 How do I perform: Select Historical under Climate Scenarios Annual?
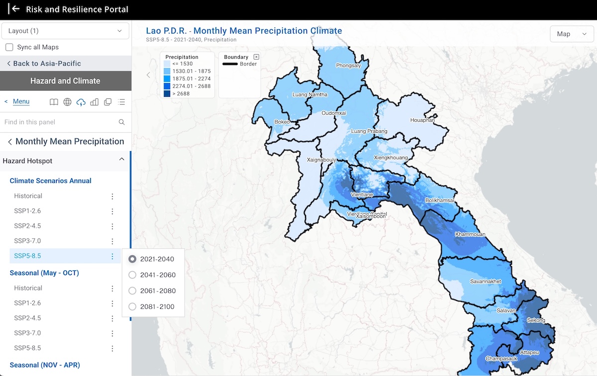click(x=28, y=196)
